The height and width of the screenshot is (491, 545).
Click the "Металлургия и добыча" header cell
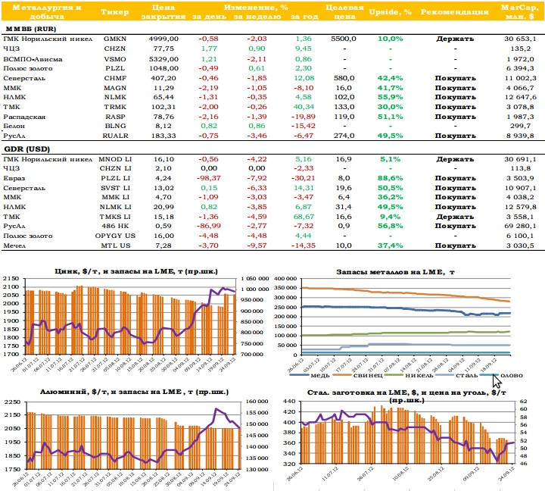coord(47,11)
